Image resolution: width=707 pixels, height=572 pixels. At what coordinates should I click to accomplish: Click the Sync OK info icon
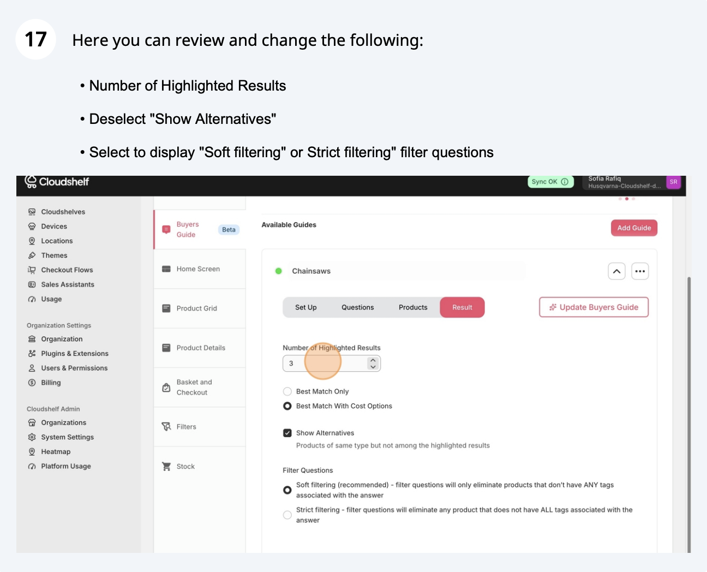(x=565, y=182)
